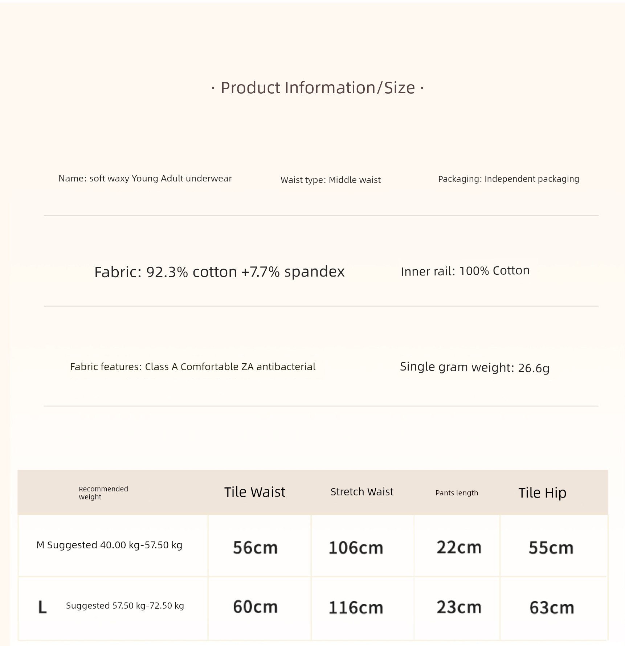Click Packaging: Independent packaging text
Viewport: 625px width, 646px height.
click(x=508, y=179)
